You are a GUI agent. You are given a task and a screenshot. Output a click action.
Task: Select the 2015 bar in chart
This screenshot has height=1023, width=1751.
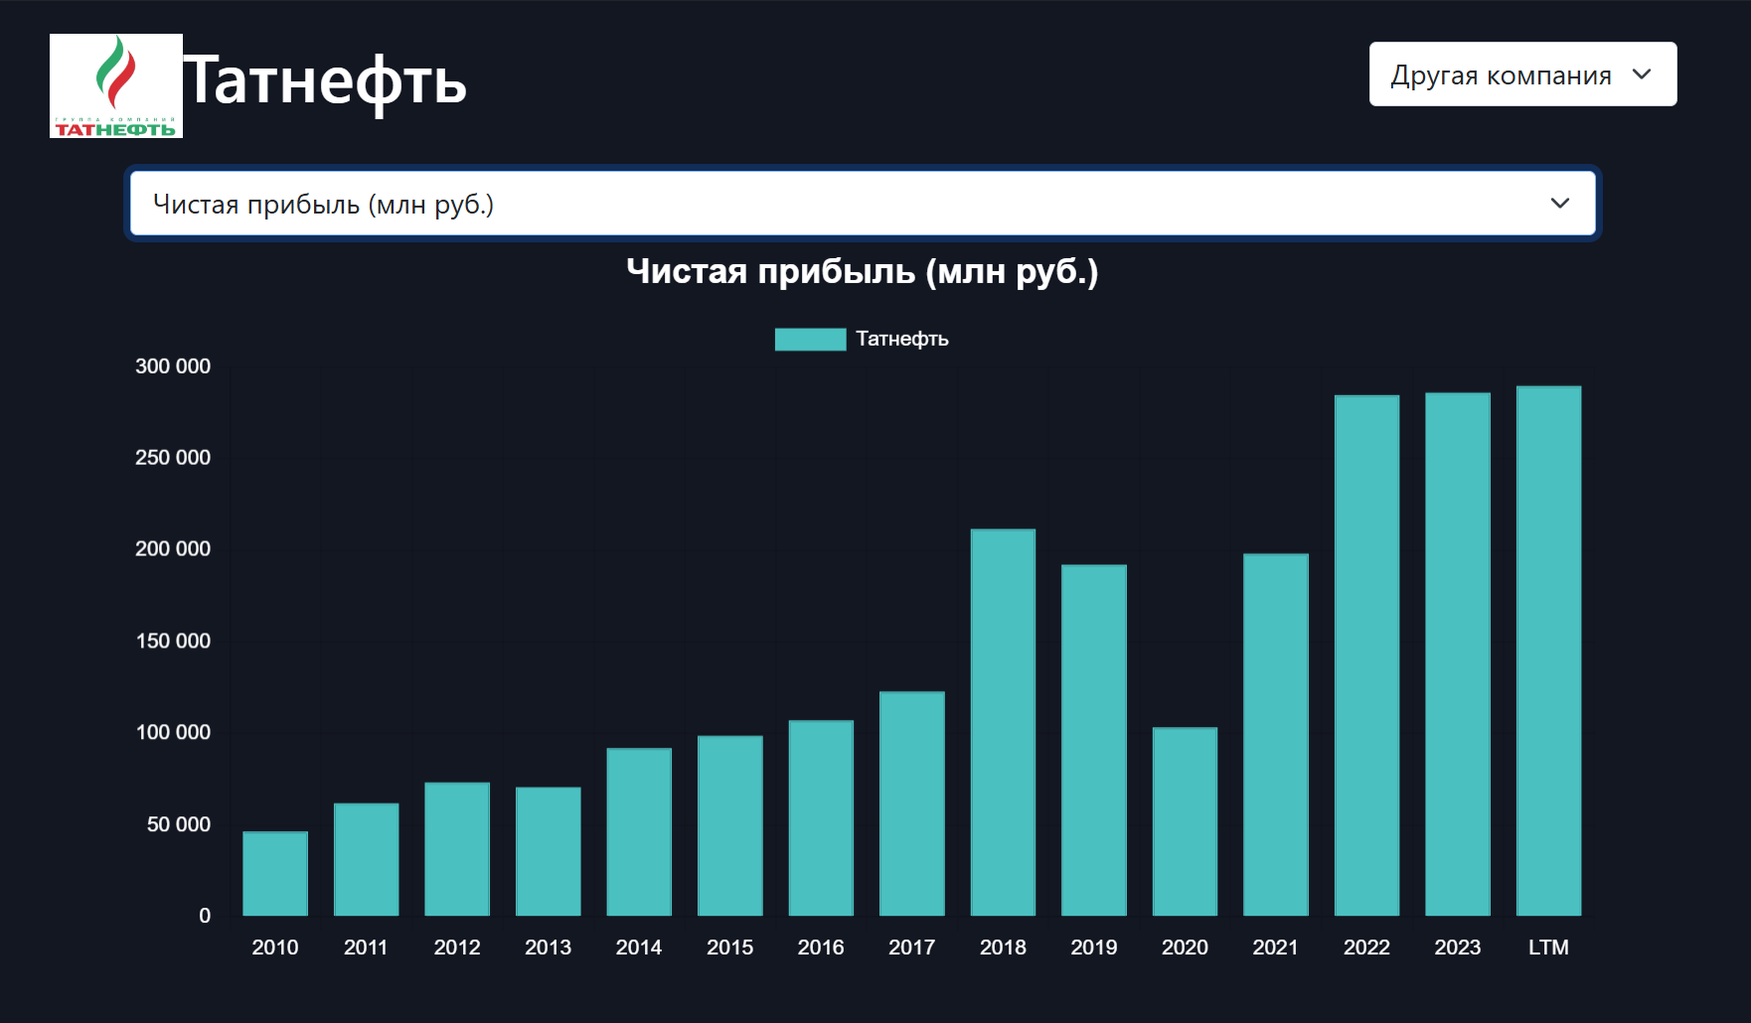click(729, 825)
